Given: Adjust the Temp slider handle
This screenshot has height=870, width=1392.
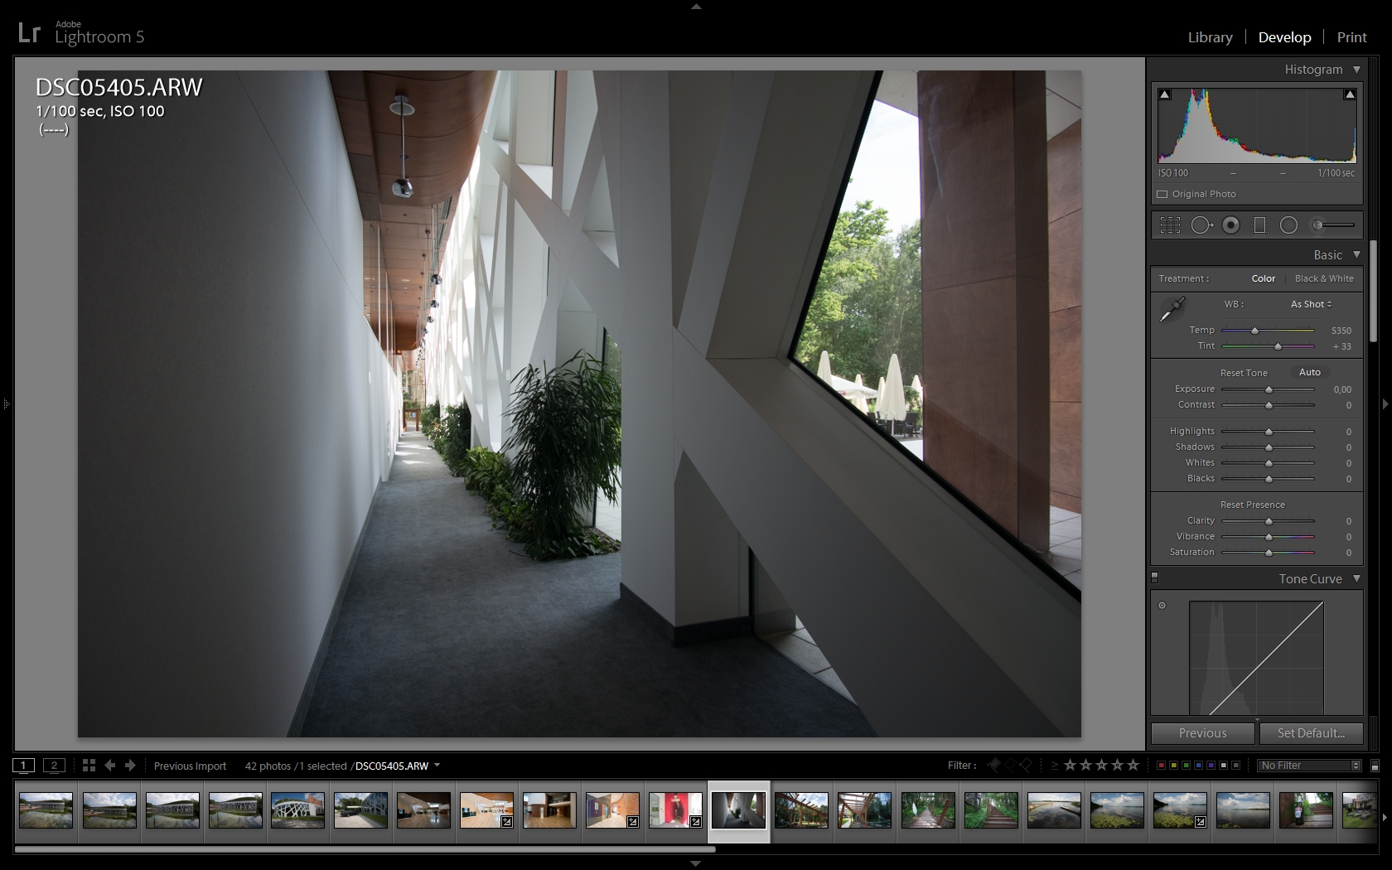Looking at the screenshot, I should pos(1254,331).
